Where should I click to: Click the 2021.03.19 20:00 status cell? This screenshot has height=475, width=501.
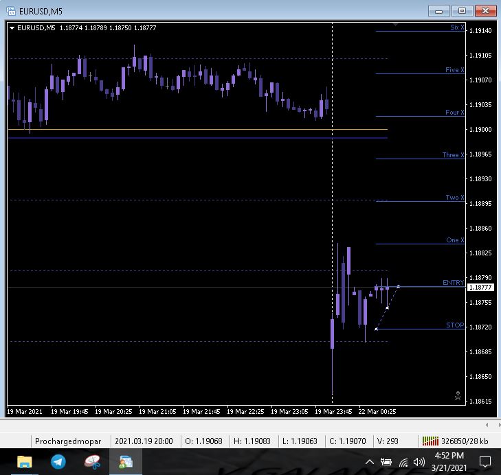(144, 441)
